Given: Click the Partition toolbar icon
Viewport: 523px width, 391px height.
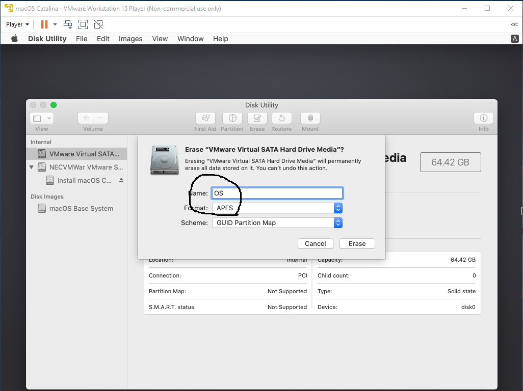Looking at the screenshot, I should [x=232, y=118].
